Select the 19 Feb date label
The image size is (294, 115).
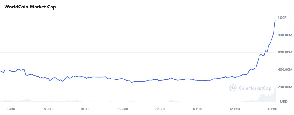[x=272, y=109]
